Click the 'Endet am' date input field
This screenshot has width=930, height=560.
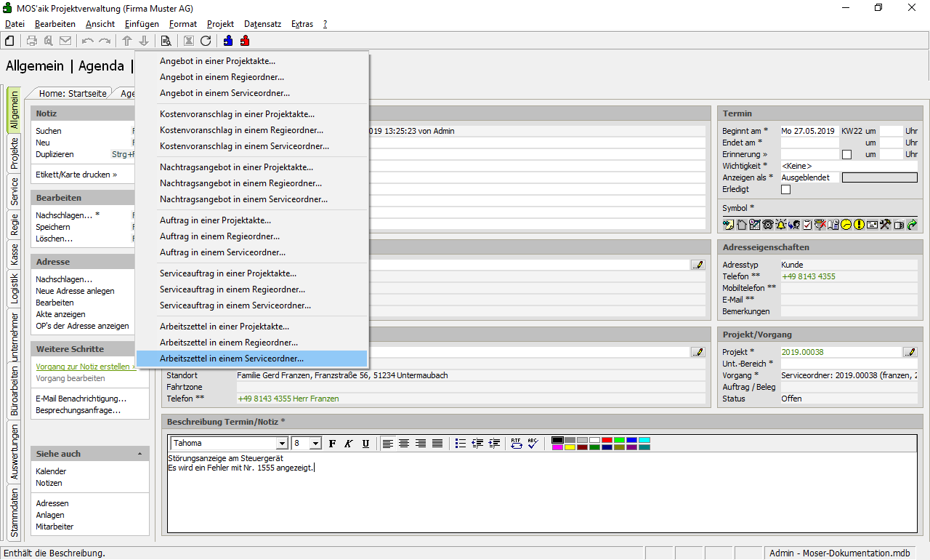[x=809, y=143]
